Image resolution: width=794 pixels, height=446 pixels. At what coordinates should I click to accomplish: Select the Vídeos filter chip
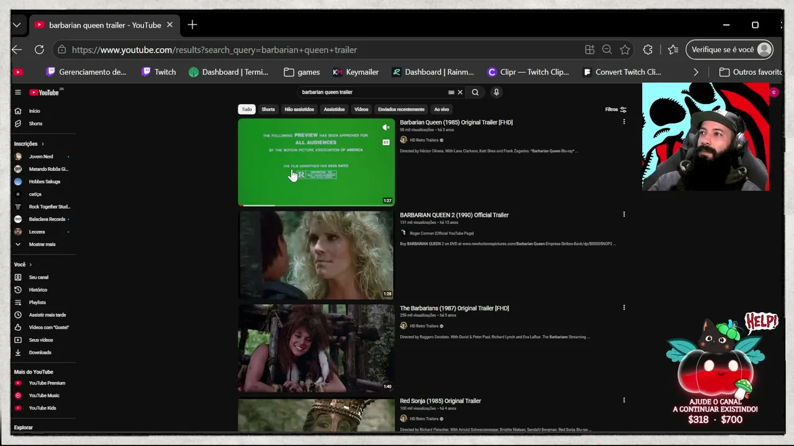(362, 110)
